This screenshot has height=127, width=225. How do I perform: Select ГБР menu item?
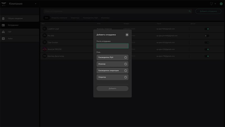19,32
